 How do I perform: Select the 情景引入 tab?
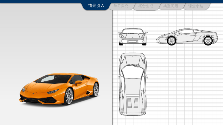coord(96,6)
